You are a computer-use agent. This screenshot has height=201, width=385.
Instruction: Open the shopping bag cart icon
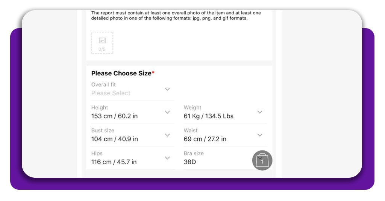click(262, 160)
